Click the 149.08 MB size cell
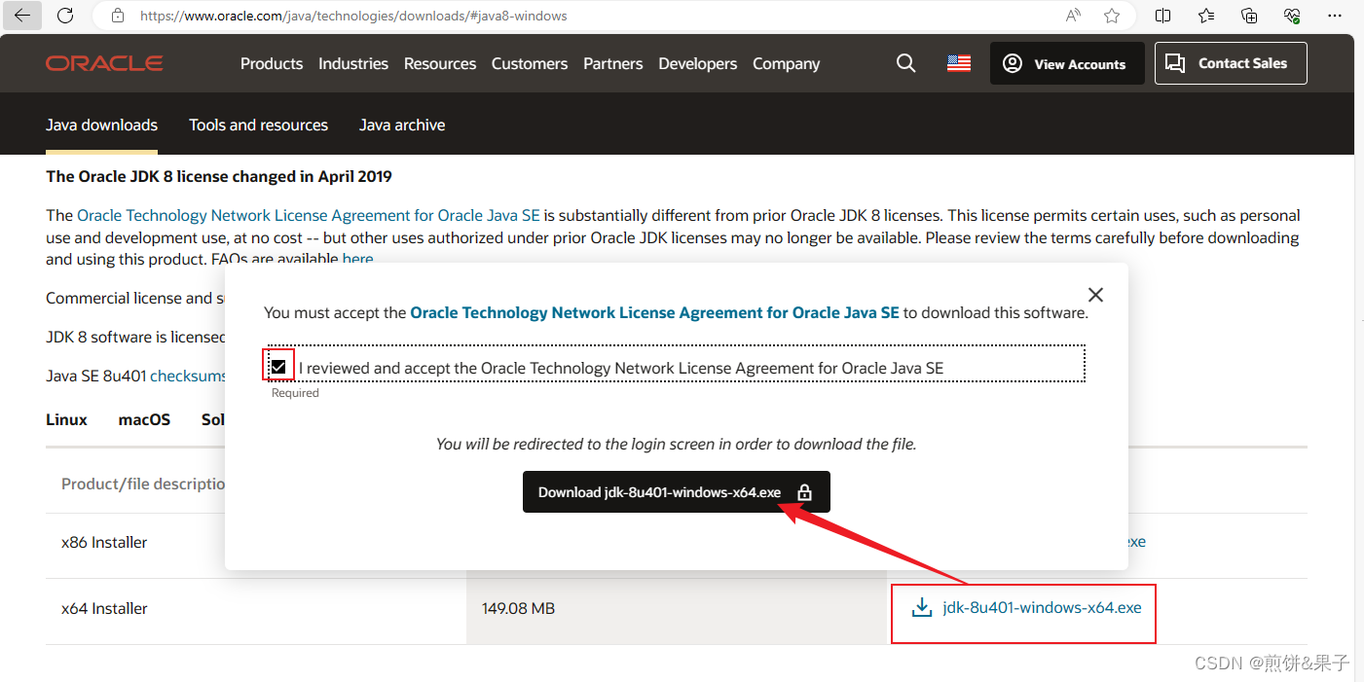The width and height of the screenshot is (1364, 682). click(519, 608)
